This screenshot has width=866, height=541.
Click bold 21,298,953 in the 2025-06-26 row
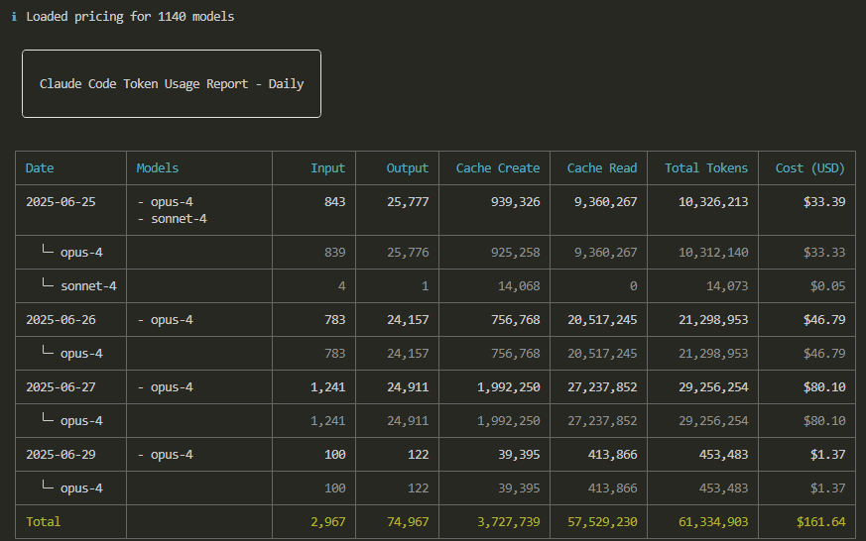click(713, 320)
